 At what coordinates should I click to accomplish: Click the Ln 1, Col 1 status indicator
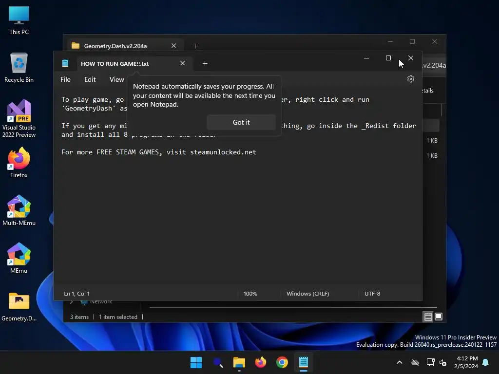[x=77, y=294]
